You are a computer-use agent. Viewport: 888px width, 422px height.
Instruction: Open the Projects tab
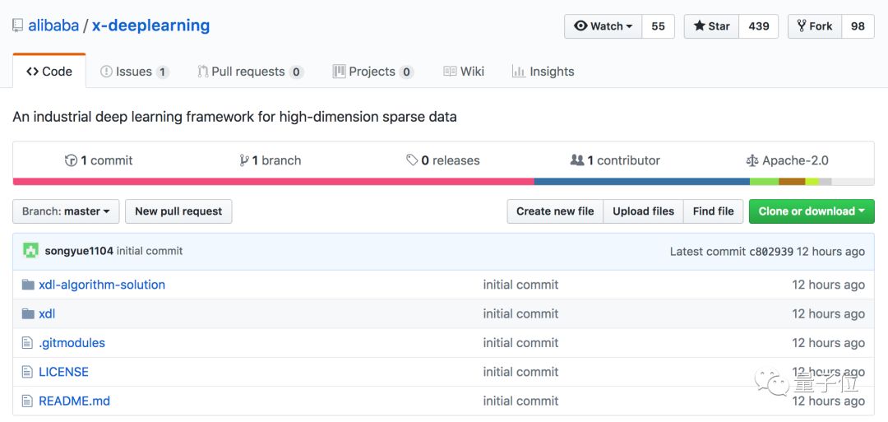point(372,72)
